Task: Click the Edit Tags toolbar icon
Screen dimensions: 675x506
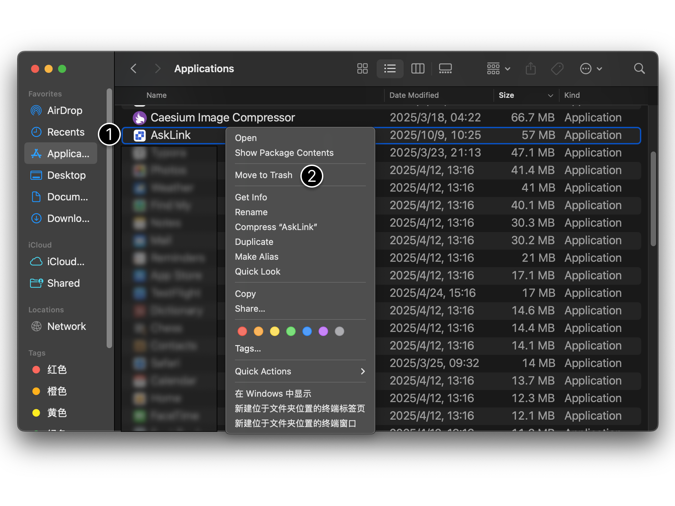Action: (557, 68)
